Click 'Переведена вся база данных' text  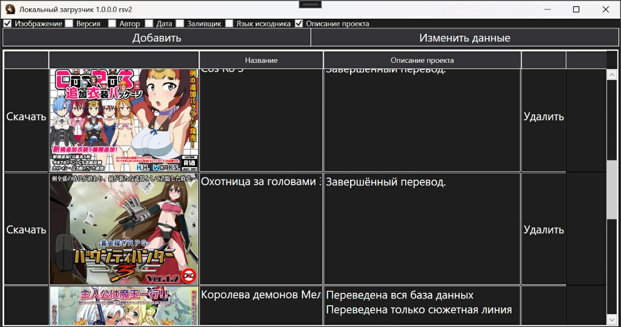399,295
